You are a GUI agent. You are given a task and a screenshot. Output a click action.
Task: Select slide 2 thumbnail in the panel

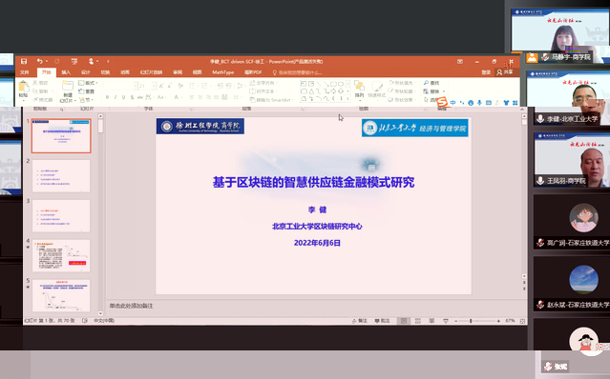click(61, 176)
